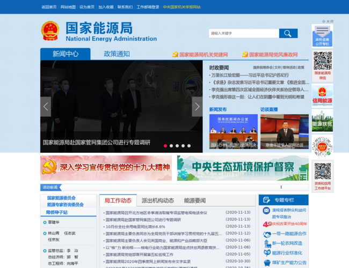Open 一带一路能源合作 topic link
This screenshot has height=268, width=349.
pos(289,234)
